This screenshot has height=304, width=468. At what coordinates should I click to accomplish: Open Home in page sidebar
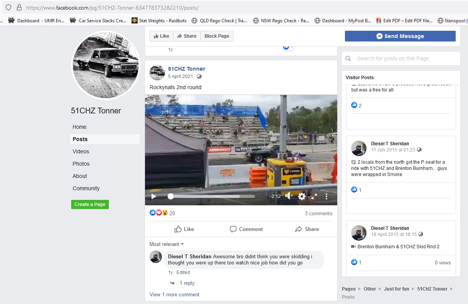[80, 127]
